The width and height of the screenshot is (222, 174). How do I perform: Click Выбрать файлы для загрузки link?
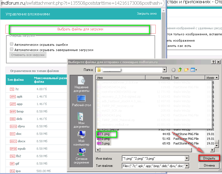(x=80, y=29)
